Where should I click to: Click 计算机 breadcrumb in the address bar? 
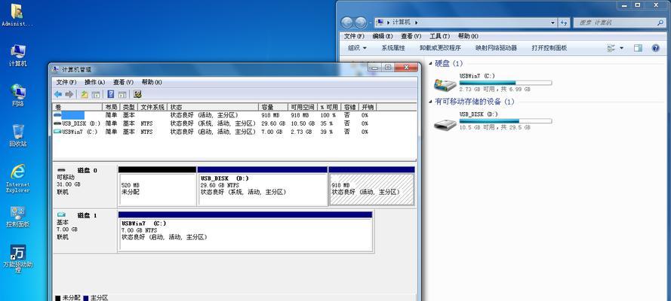401,23
